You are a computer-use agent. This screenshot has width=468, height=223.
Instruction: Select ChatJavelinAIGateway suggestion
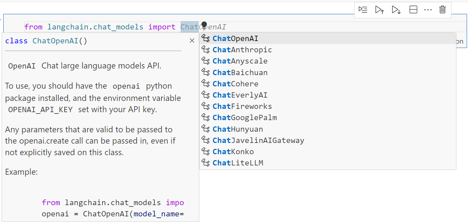pyautogui.click(x=327, y=140)
